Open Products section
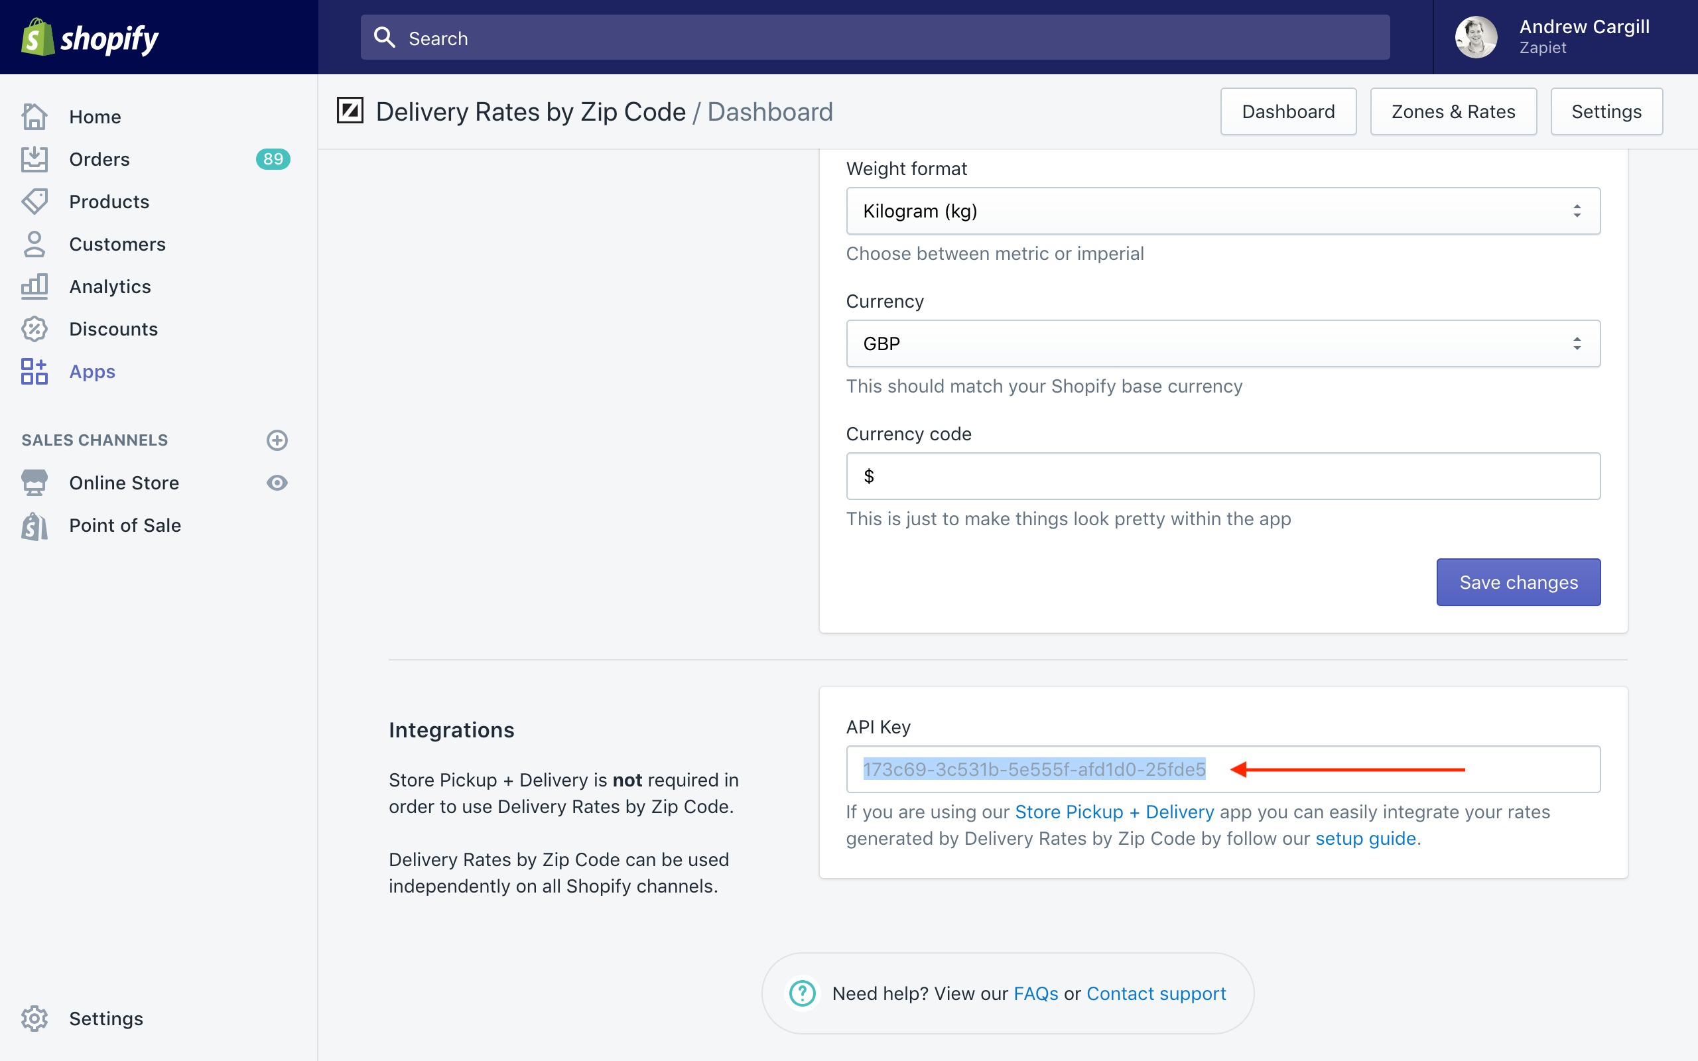Screen dimensions: 1698x1061 tap(109, 202)
